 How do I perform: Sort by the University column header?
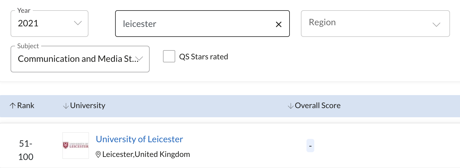(88, 106)
